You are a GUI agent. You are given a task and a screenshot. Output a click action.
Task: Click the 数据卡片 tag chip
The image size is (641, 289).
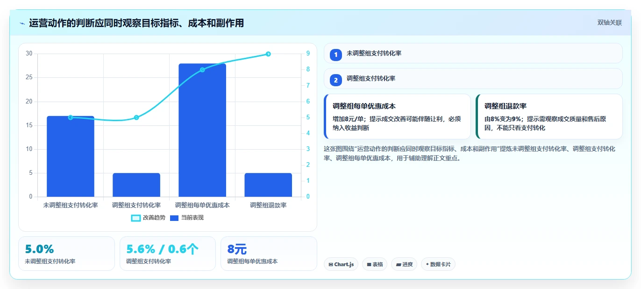438,264
